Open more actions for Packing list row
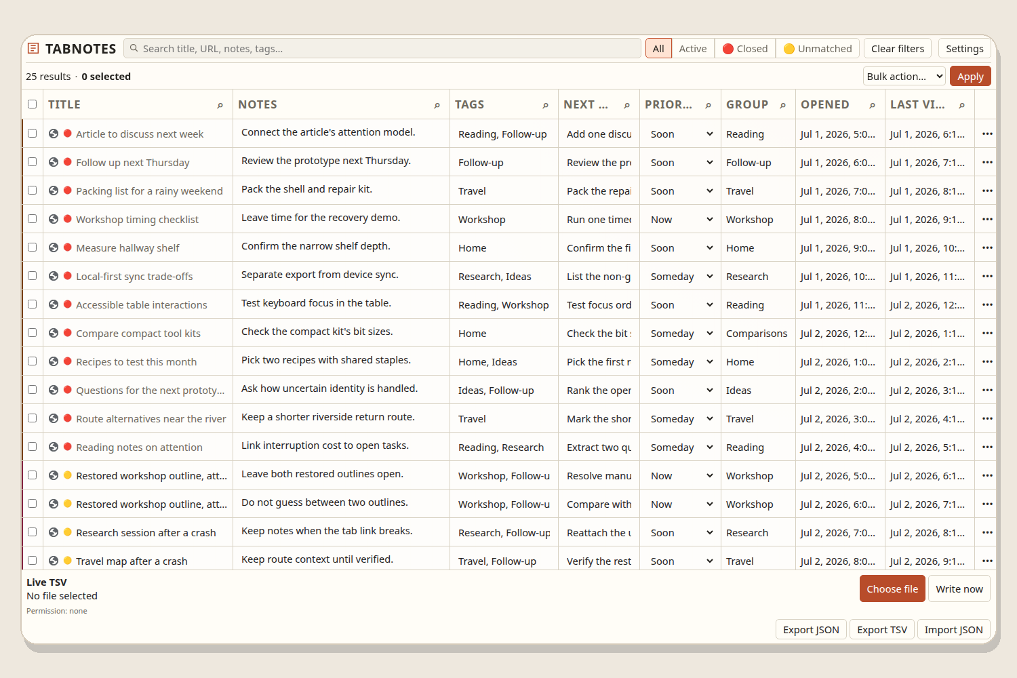 987,191
